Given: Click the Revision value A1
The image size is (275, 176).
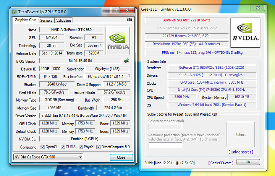Looking at the screenshot, I should coord(94,37).
